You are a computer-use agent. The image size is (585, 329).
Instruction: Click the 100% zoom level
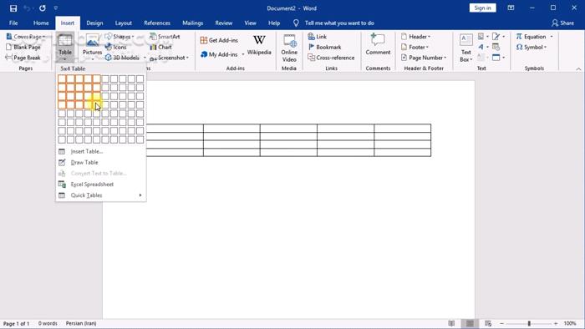click(x=570, y=323)
